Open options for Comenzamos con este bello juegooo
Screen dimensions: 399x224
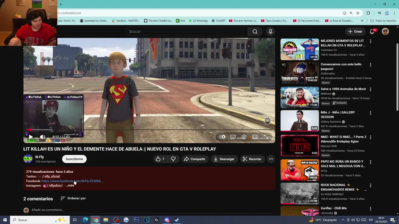point(370,65)
